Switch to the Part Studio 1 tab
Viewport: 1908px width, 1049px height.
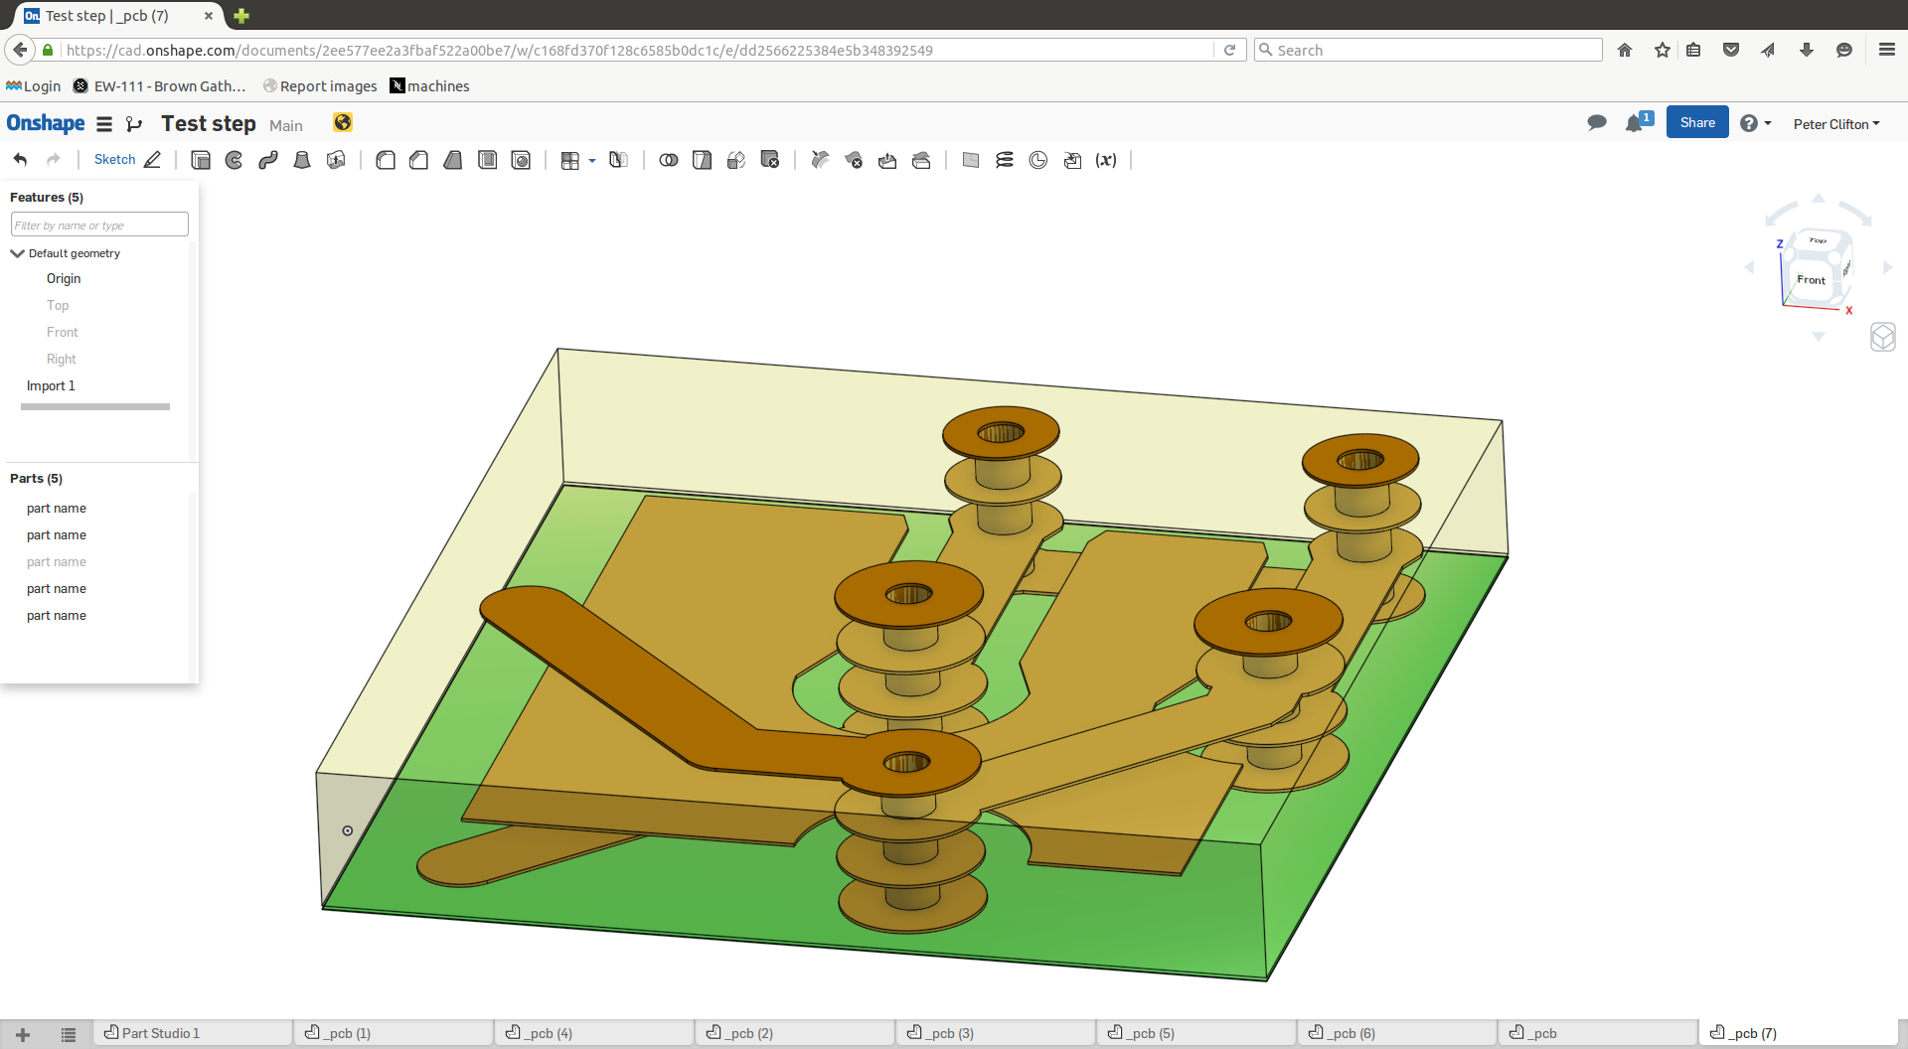click(x=193, y=1033)
